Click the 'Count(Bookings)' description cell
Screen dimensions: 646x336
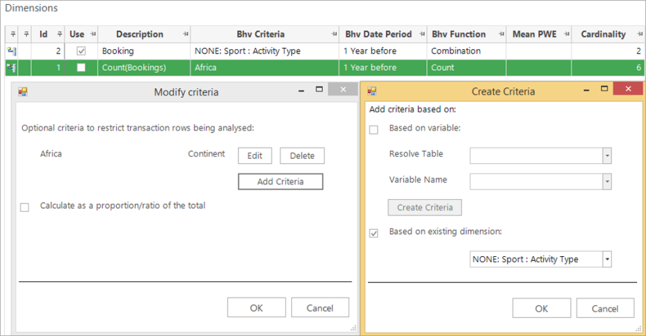click(x=144, y=67)
